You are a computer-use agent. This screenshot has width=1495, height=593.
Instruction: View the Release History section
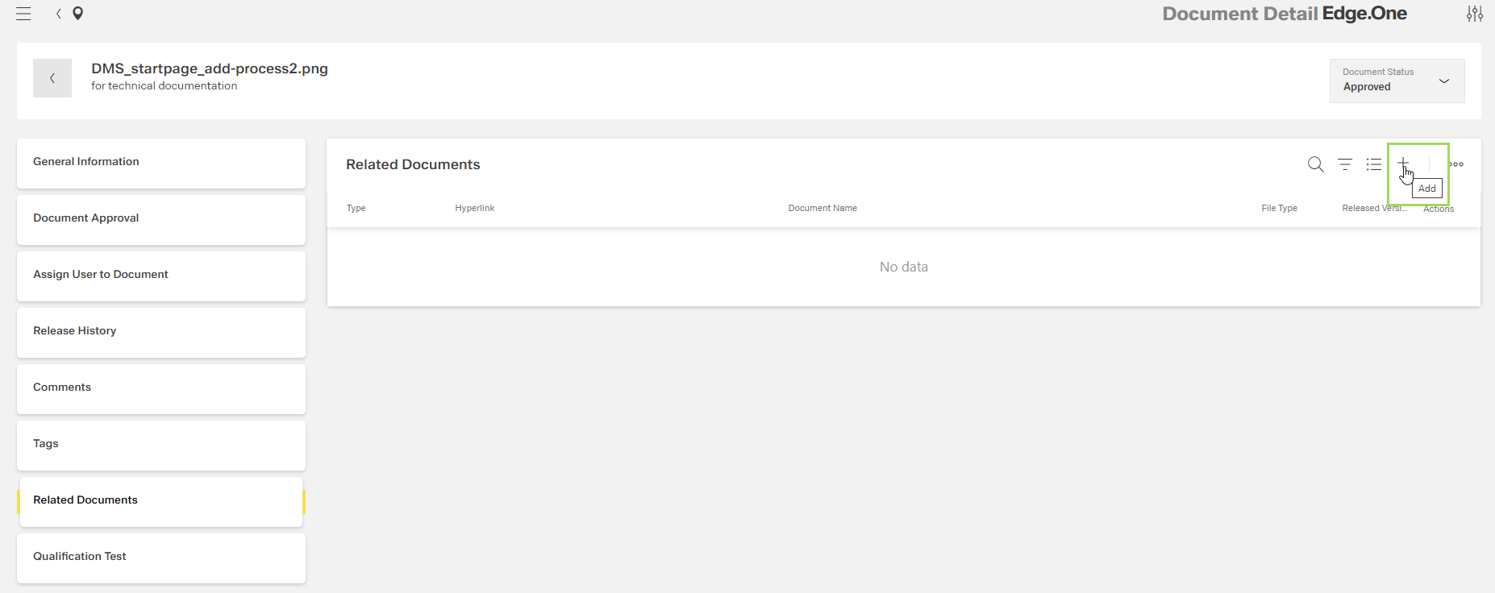161,332
